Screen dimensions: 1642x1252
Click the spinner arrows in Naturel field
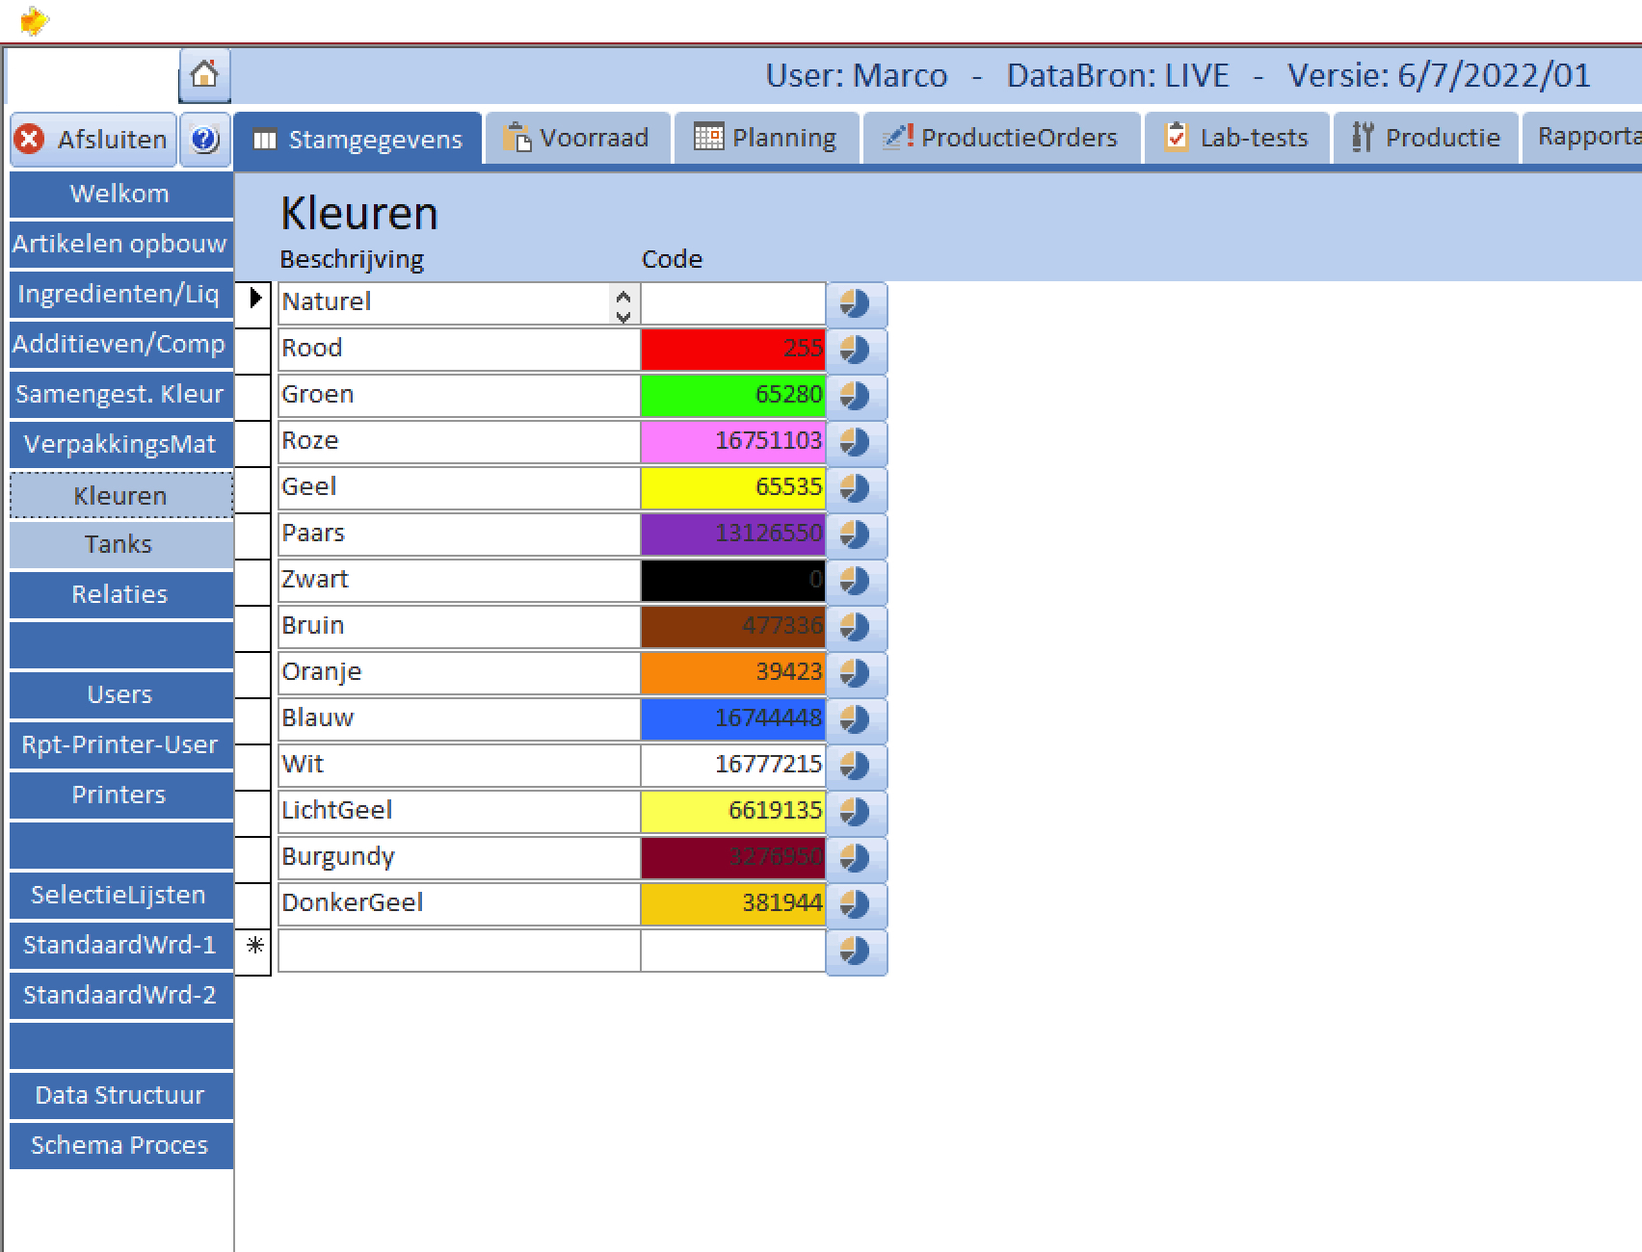pyautogui.click(x=623, y=305)
